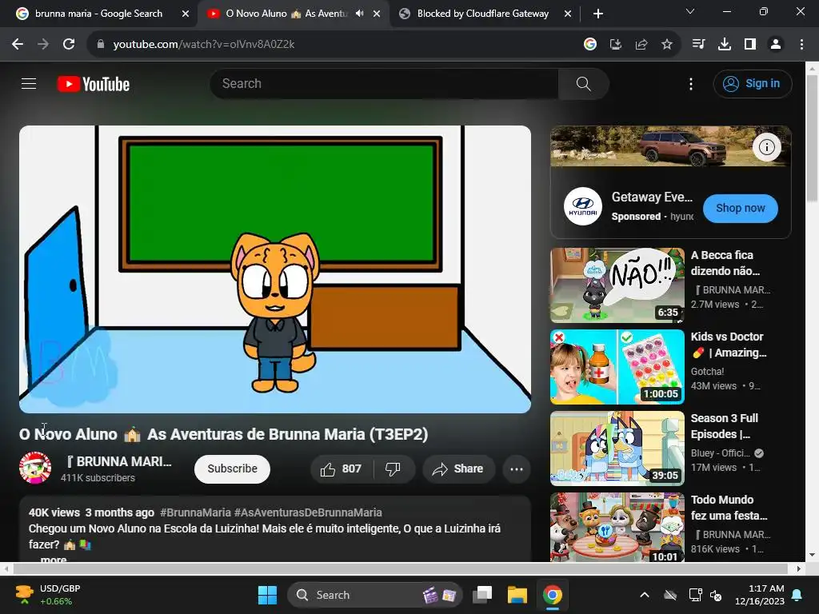Bookmark this page with star icon

[x=666, y=45]
